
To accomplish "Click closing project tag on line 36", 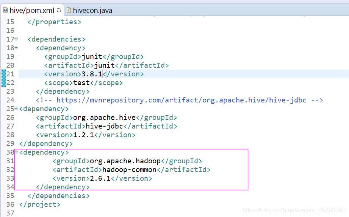I will 40,205.
